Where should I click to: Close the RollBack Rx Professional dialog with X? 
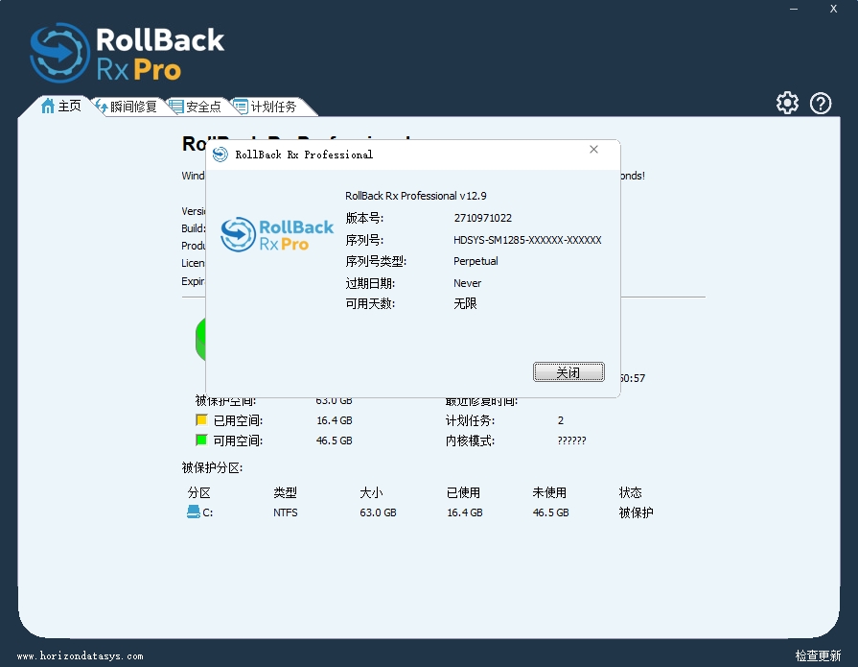[593, 150]
